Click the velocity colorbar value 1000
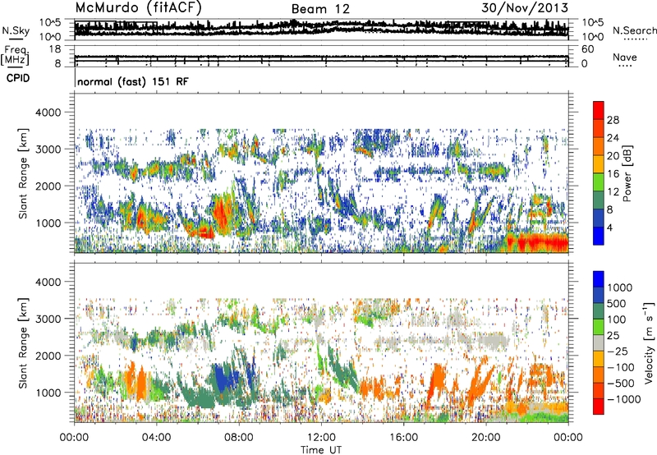The image size is (657, 455). (620, 287)
